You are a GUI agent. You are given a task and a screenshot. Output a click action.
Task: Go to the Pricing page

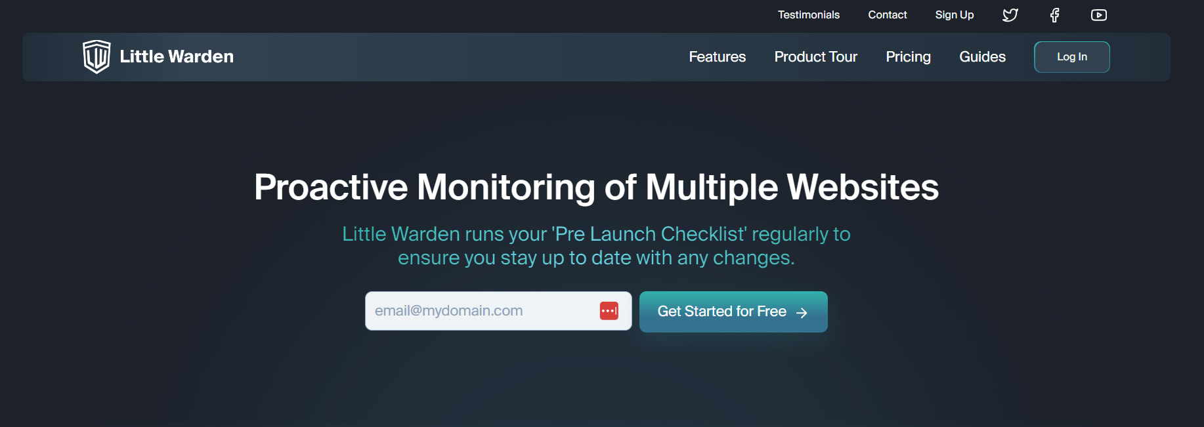click(909, 57)
